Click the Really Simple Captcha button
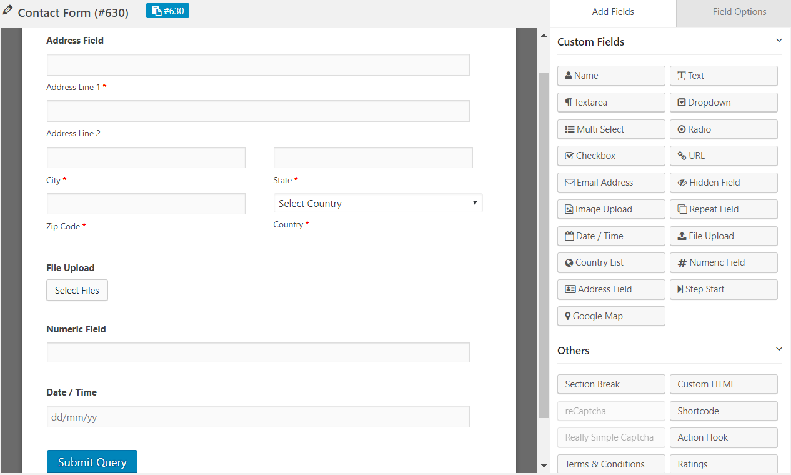This screenshot has height=475, width=791. coord(611,437)
